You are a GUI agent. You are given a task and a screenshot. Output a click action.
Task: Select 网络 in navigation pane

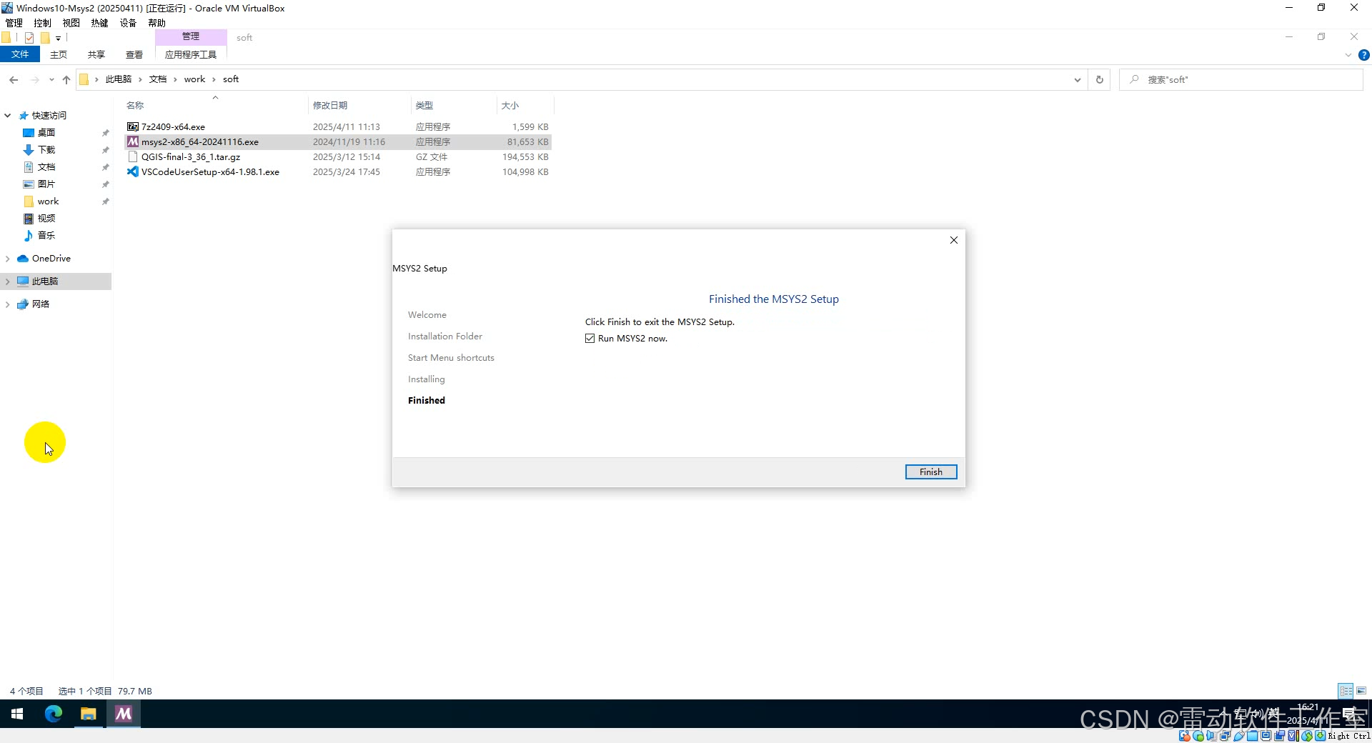(x=40, y=304)
